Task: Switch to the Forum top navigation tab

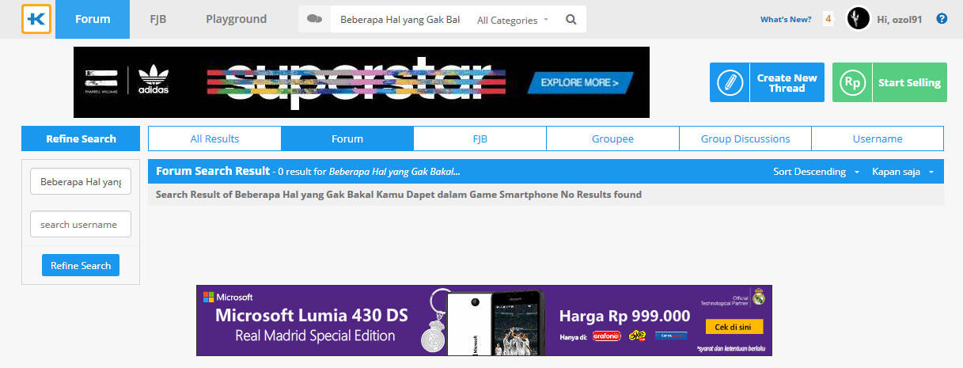Action: [93, 19]
